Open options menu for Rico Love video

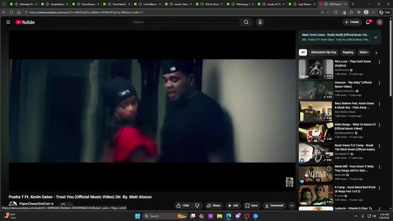tap(379, 62)
